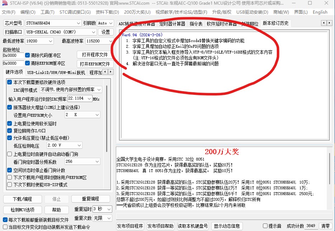335x231 pixels.
Task: Click 扫描串口 button
Action: [x=13, y=32]
